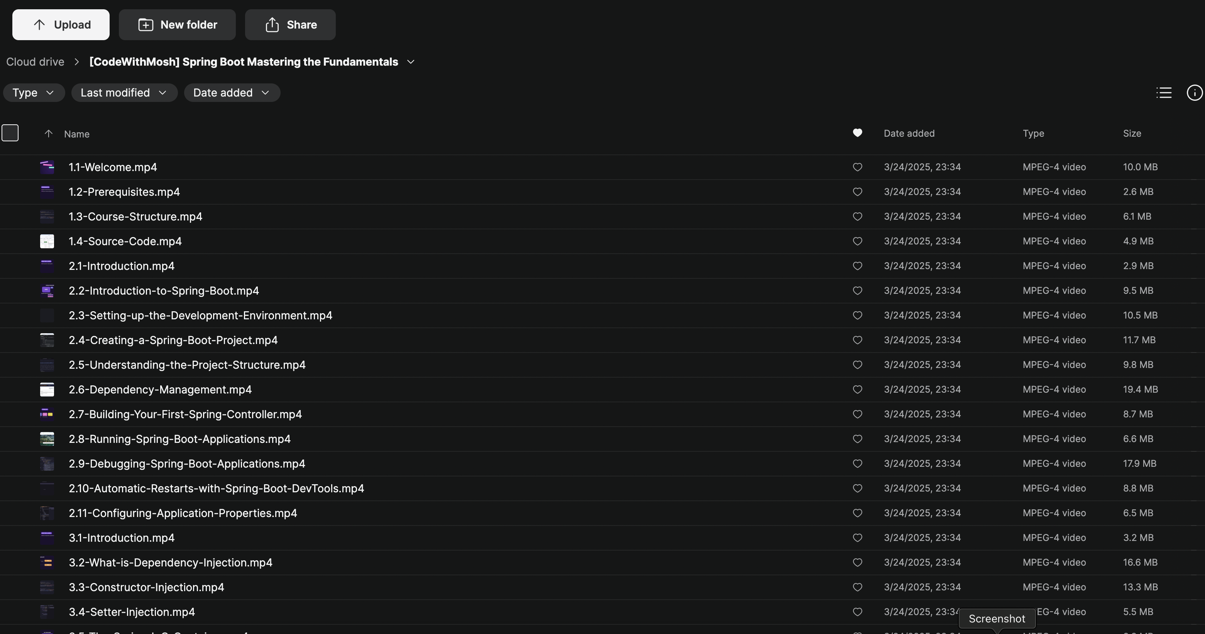Image resolution: width=1205 pixels, height=634 pixels.
Task: Click the Upload button
Action: point(61,25)
